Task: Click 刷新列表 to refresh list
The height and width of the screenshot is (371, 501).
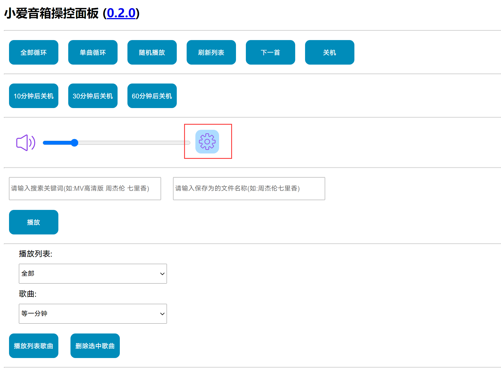Action: tap(211, 52)
